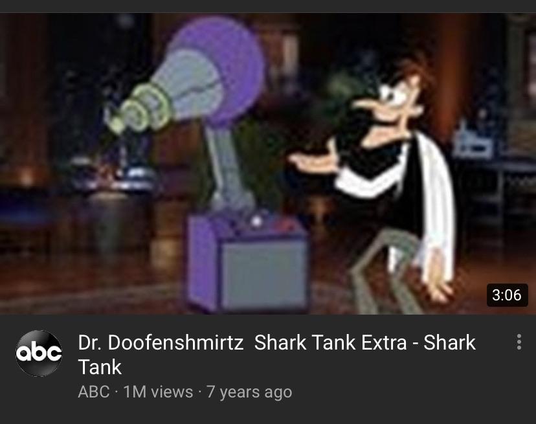Click the dark bar above the thumbnail
The height and width of the screenshot is (424, 536).
coord(268,6)
